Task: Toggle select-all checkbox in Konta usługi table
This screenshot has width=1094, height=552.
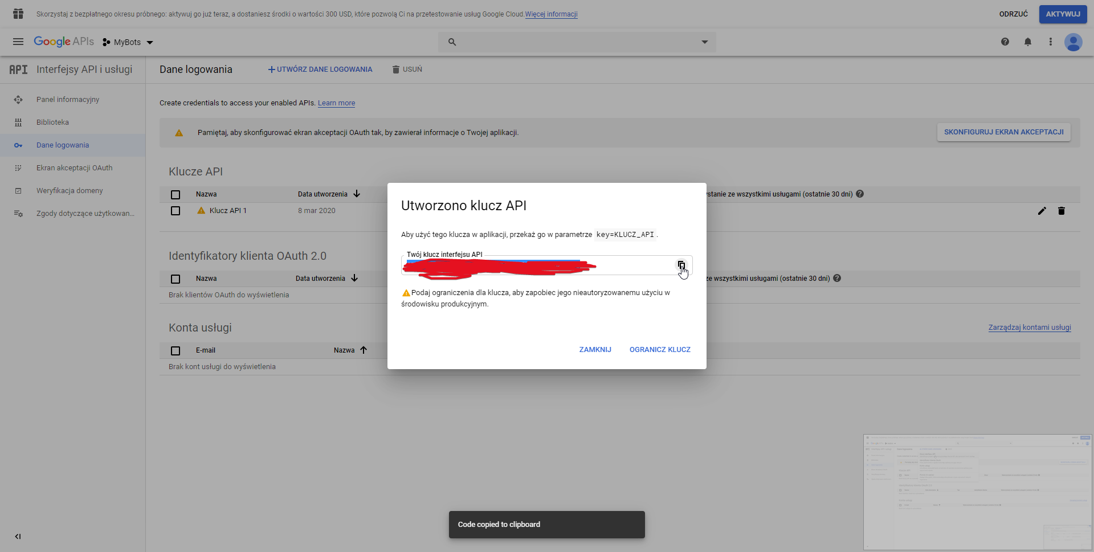Action: click(x=175, y=351)
